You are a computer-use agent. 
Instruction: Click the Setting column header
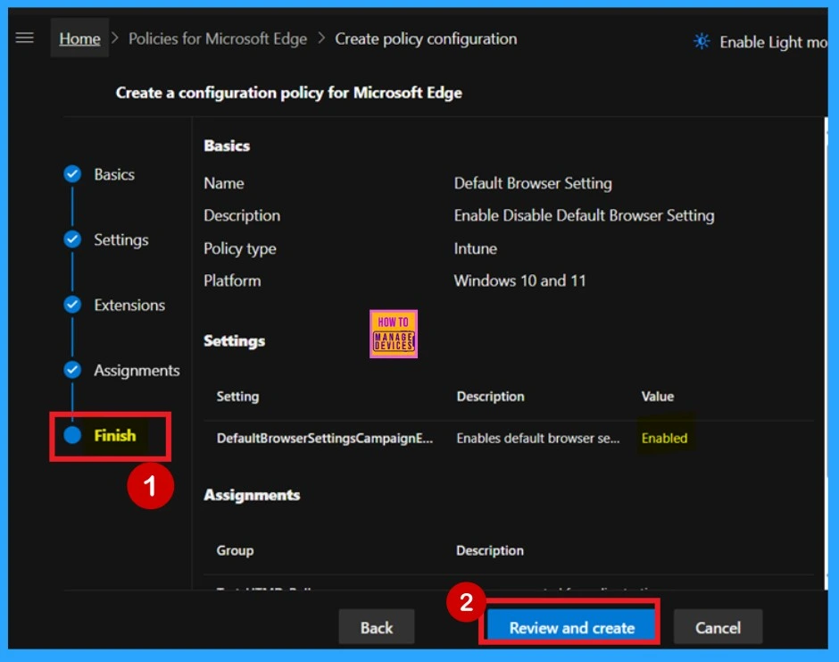click(x=237, y=397)
